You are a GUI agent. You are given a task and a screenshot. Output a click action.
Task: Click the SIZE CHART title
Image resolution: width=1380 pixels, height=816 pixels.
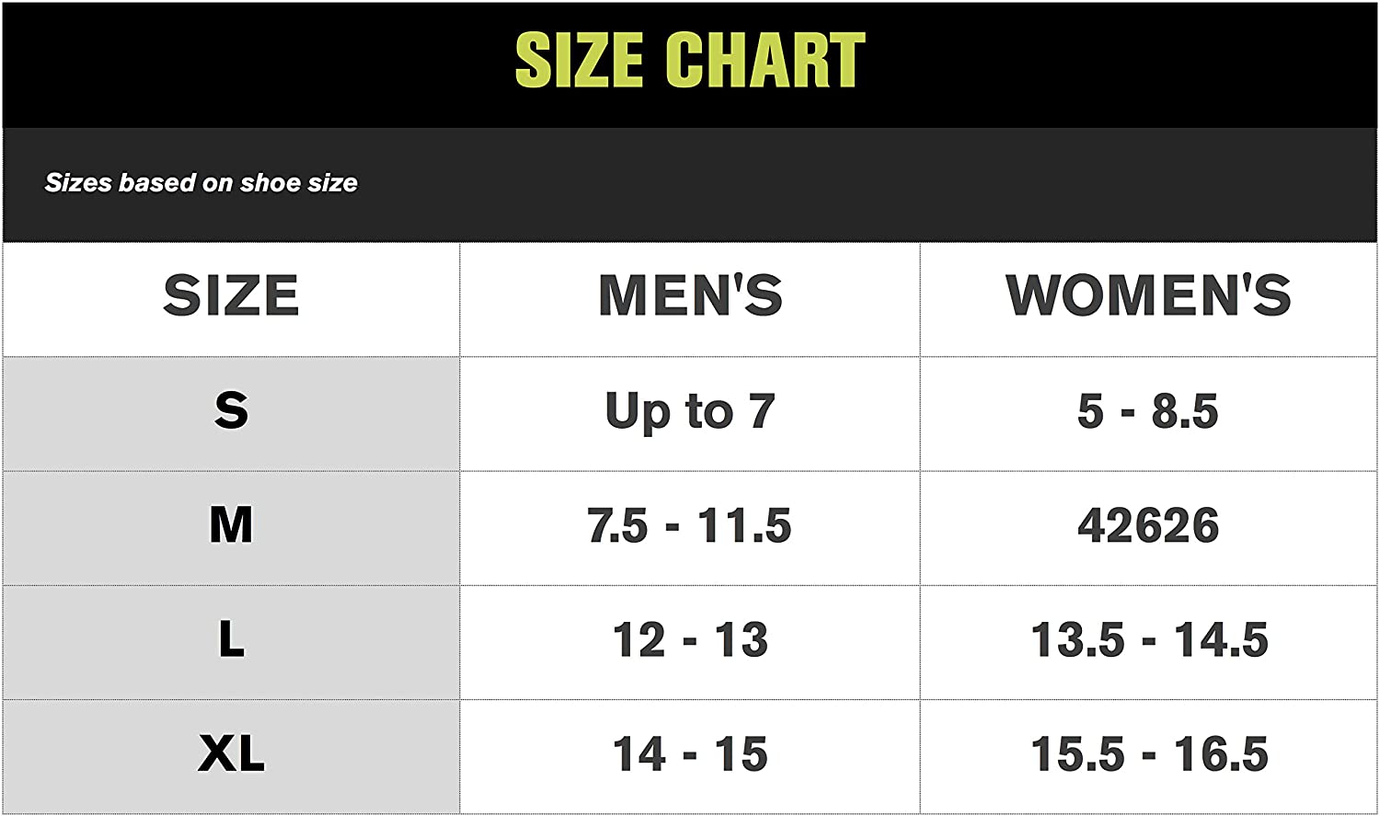pos(690,60)
